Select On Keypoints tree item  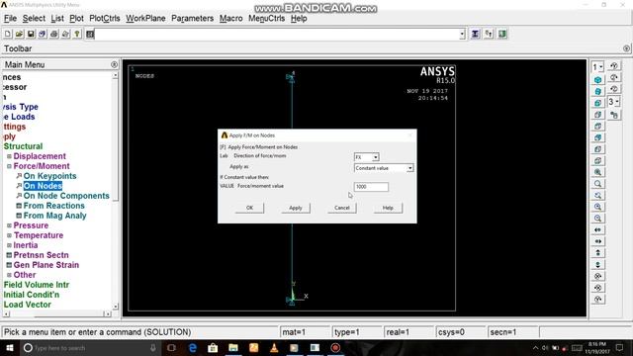click(49, 176)
